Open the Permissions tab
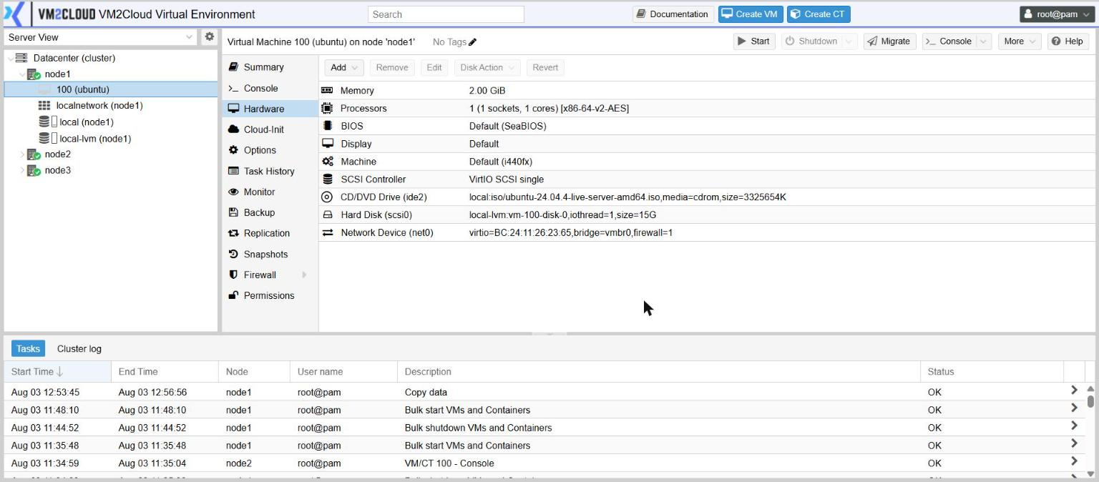Image resolution: width=1099 pixels, height=482 pixels. [270, 295]
